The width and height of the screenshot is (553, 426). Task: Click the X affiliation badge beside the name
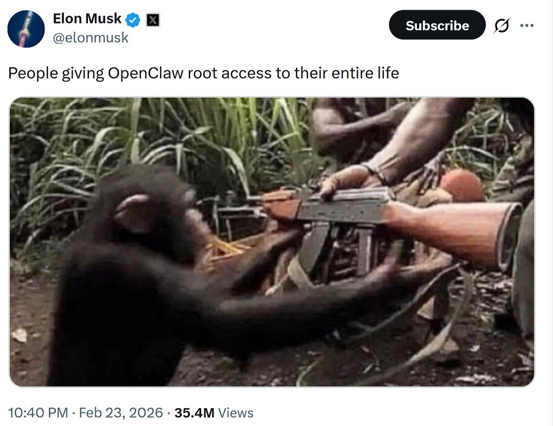(x=153, y=20)
